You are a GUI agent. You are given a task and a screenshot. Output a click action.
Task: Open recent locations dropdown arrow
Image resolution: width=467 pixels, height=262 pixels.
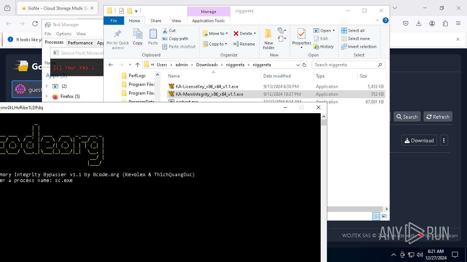[130, 65]
